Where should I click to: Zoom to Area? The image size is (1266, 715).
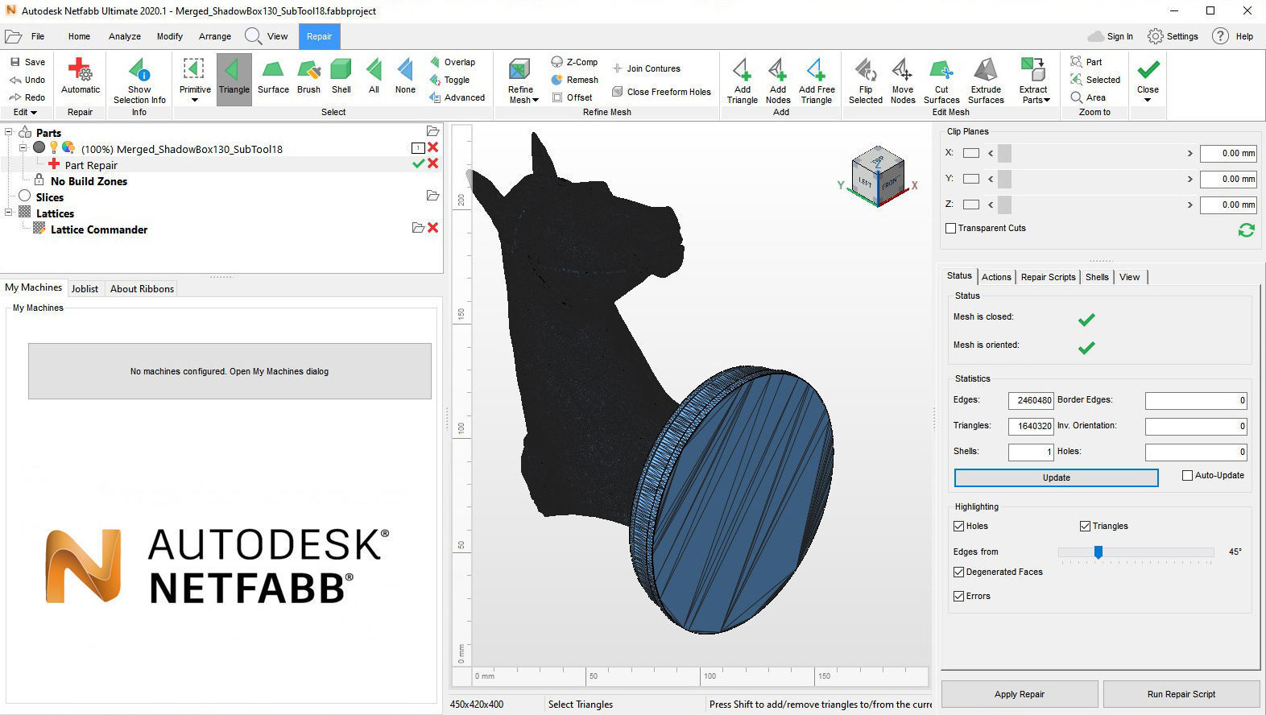tap(1088, 97)
